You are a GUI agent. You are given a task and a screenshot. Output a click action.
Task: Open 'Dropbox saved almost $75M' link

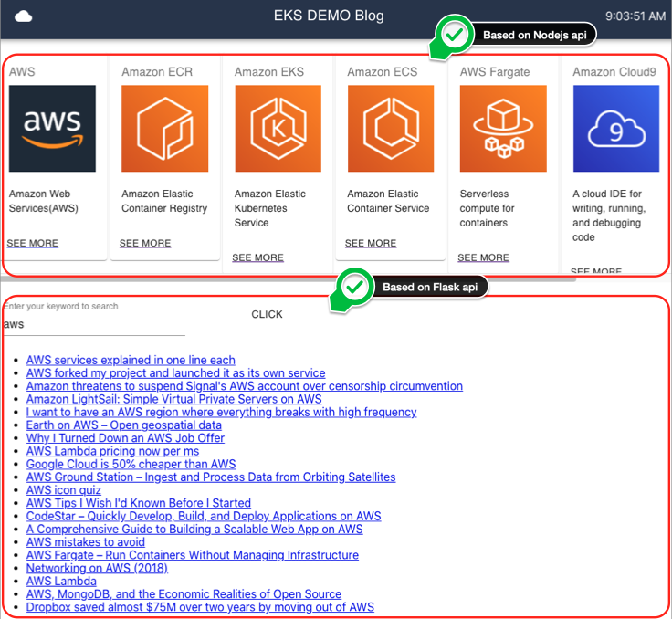[x=200, y=607]
